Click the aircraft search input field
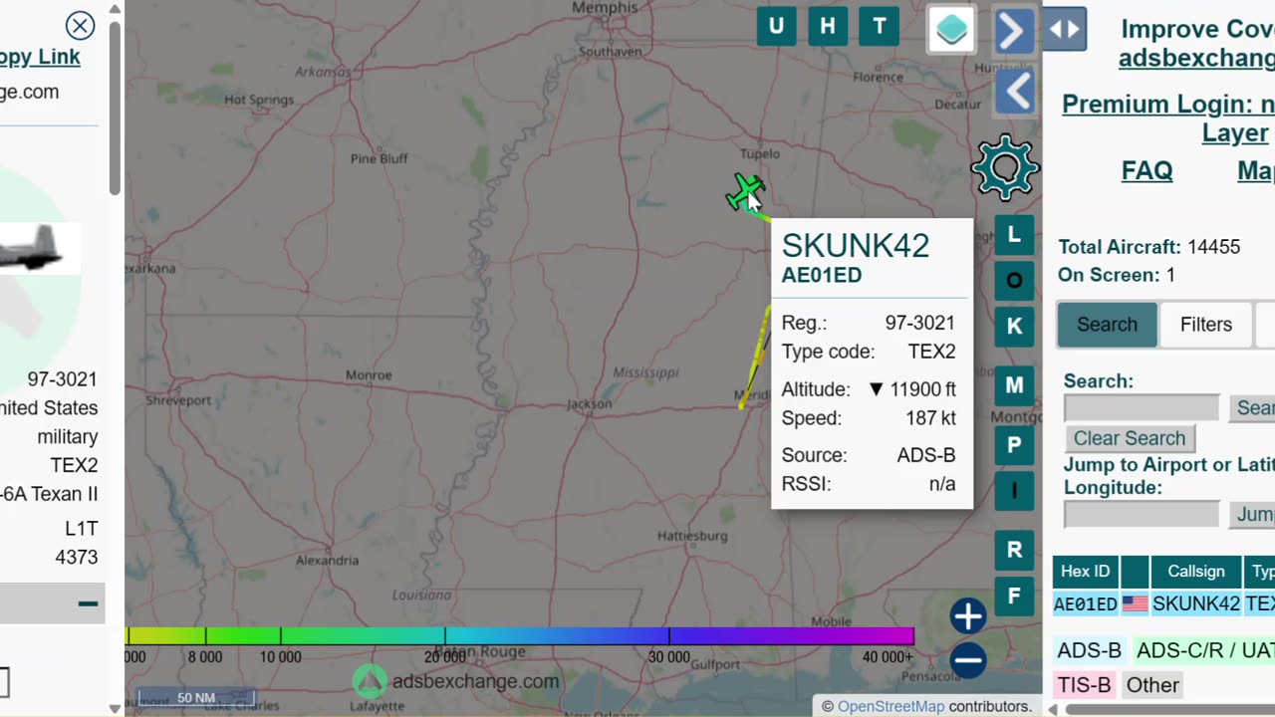 point(1142,408)
